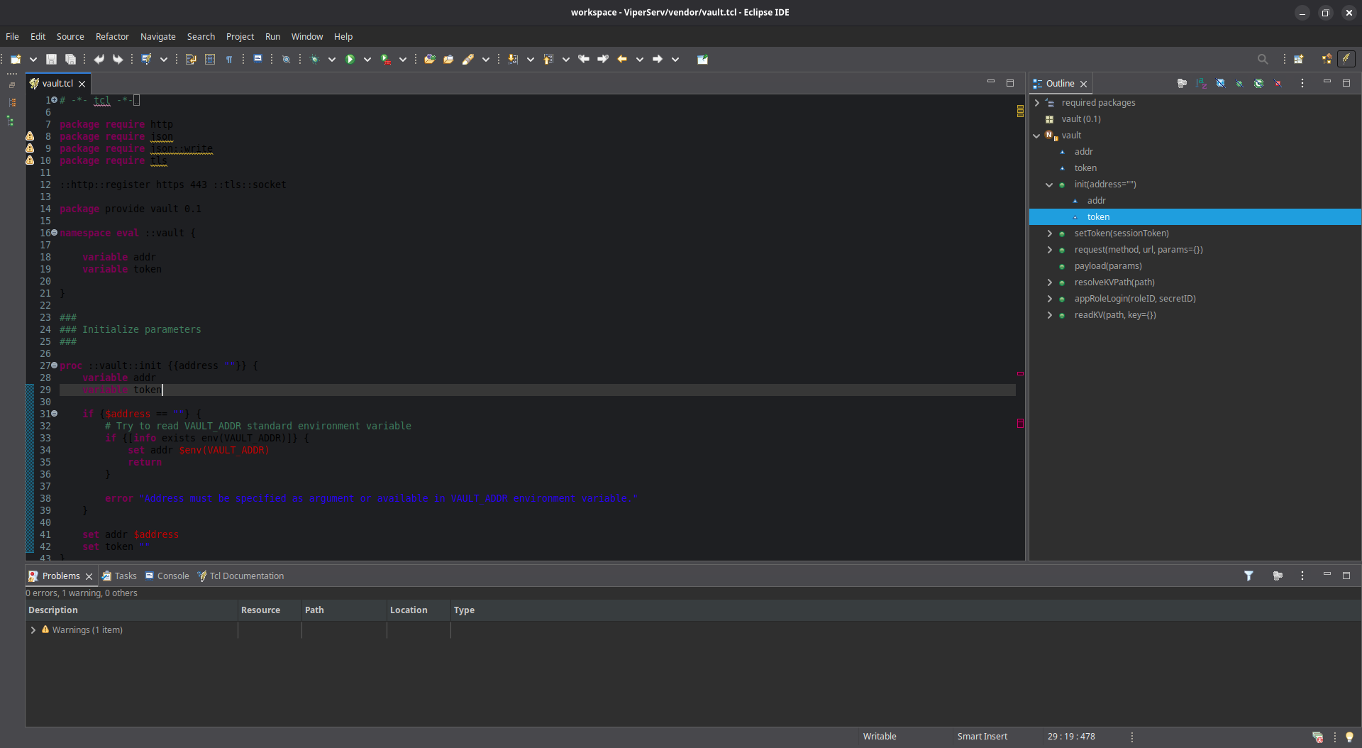Open the Problems view filter icon

click(1248, 576)
